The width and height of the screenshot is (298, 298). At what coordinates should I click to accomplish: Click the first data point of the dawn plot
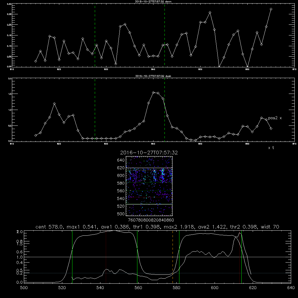[x=35, y=61]
